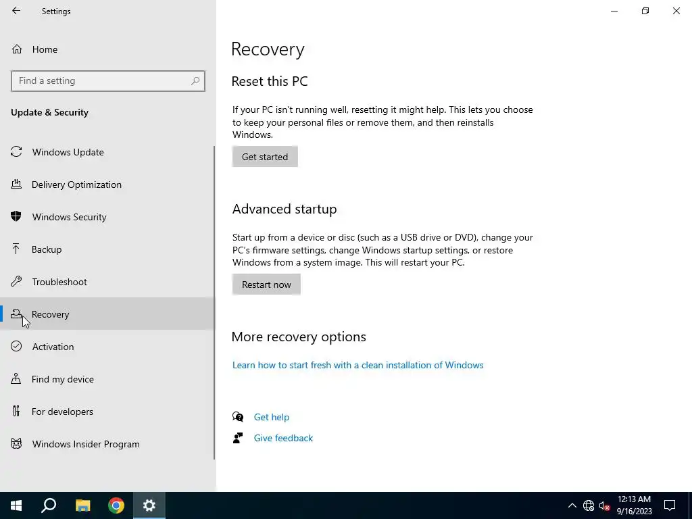692x519 pixels.
Task: Select Windows Security in sidebar
Action: point(70,217)
